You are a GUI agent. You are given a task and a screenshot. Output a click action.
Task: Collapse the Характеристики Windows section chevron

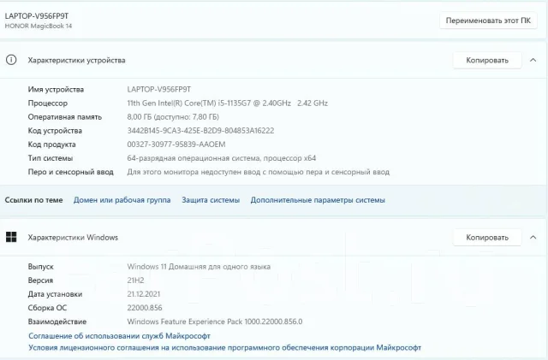pyautogui.click(x=533, y=237)
